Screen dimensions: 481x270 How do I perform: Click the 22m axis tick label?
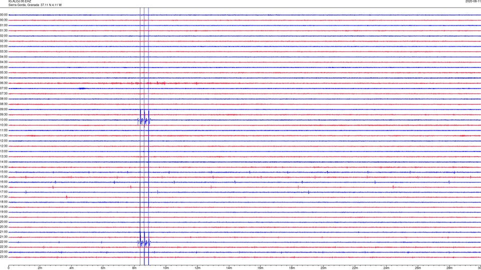355,268
